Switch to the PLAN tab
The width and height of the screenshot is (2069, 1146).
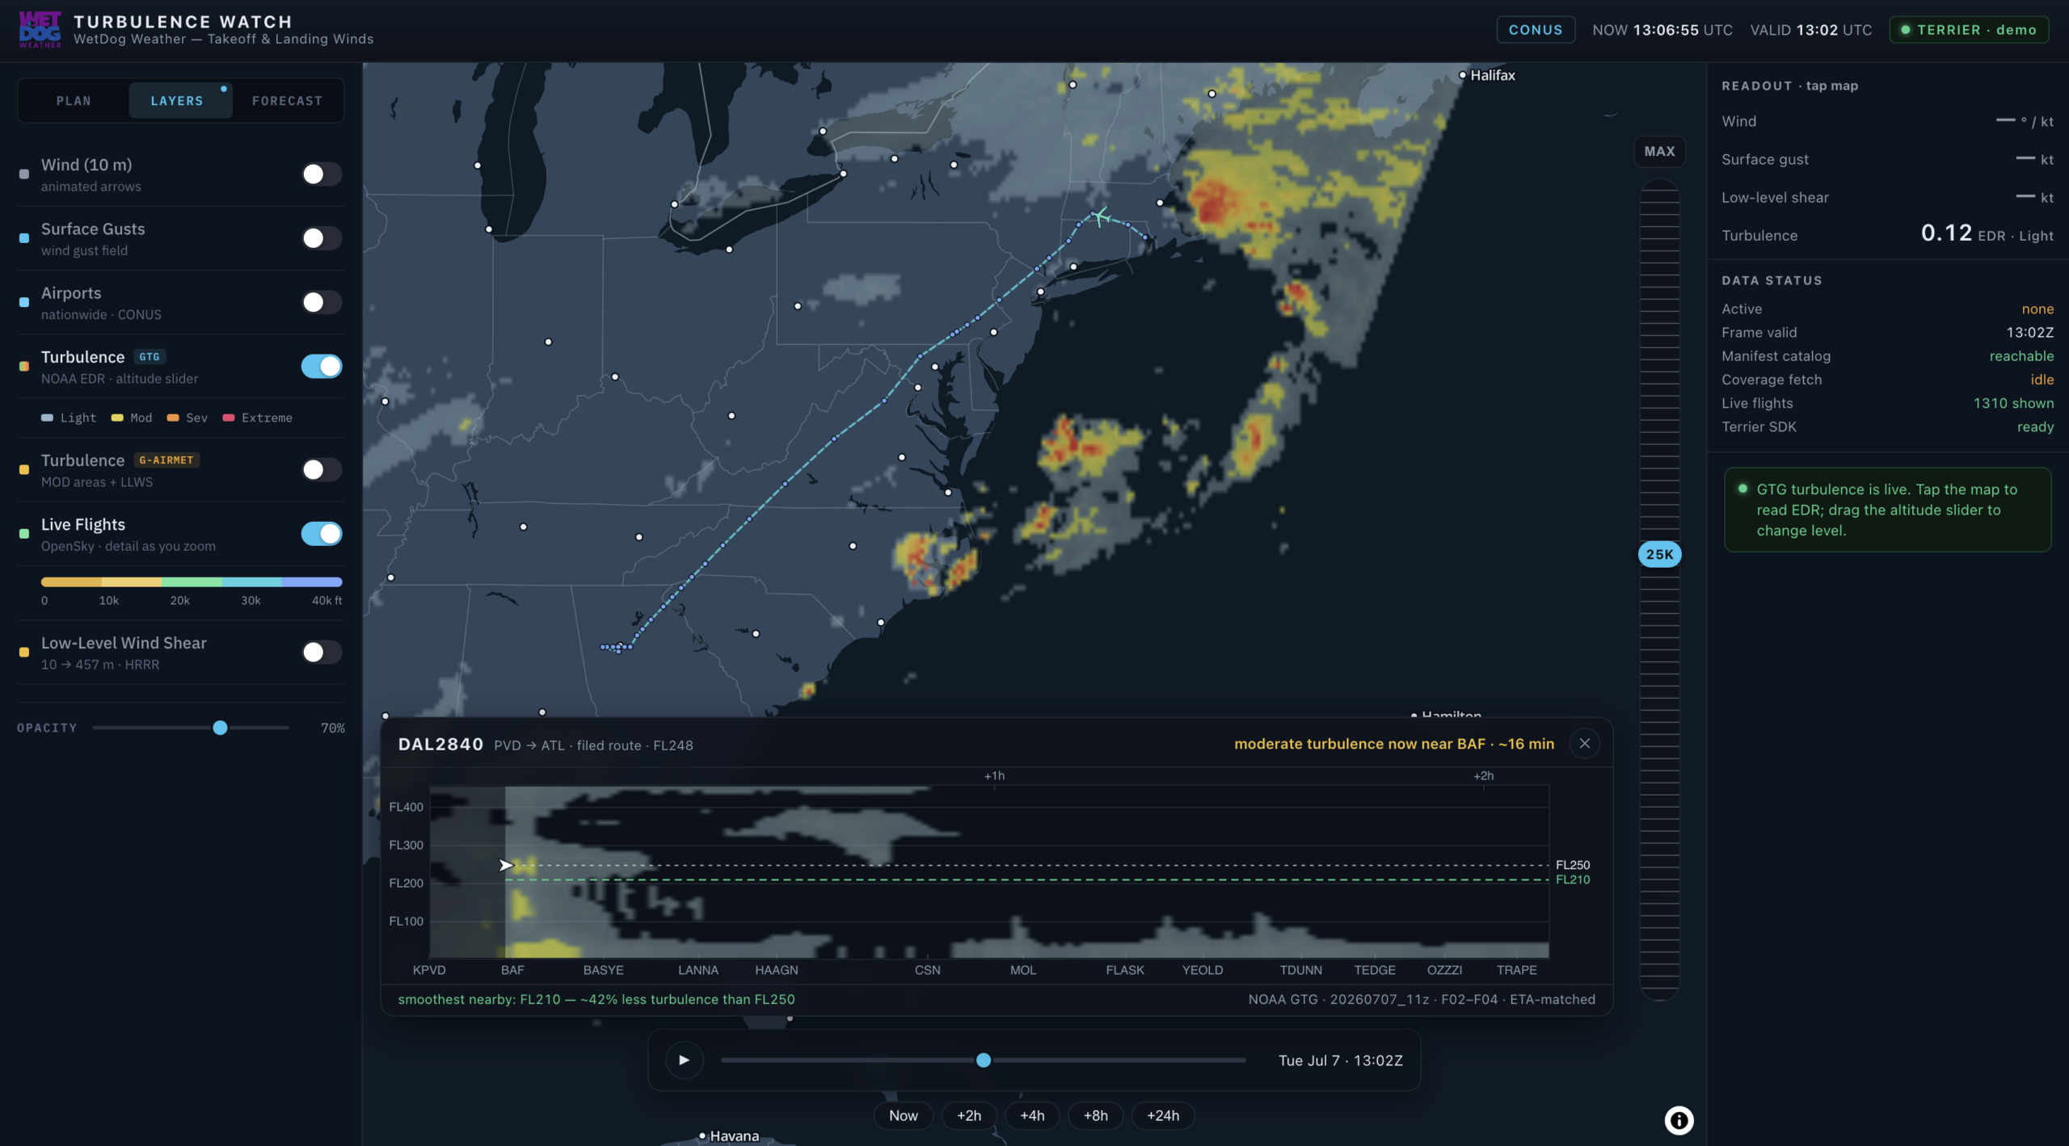[74, 101]
